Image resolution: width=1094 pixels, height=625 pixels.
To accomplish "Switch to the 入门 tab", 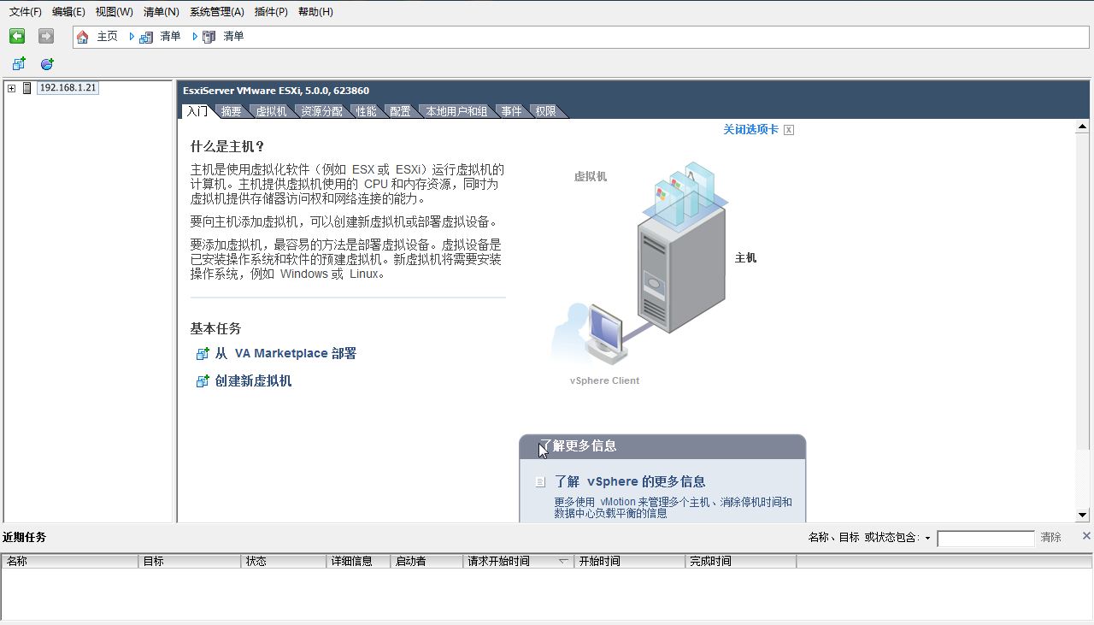I will coord(197,111).
